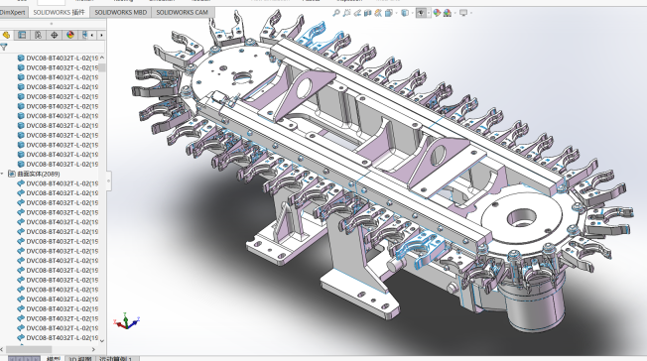Click the View Orientation cube icon
The height and width of the screenshot is (361, 647).
coord(388,13)
